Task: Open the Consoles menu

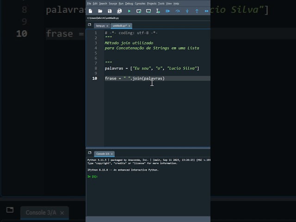Action: 140,4
